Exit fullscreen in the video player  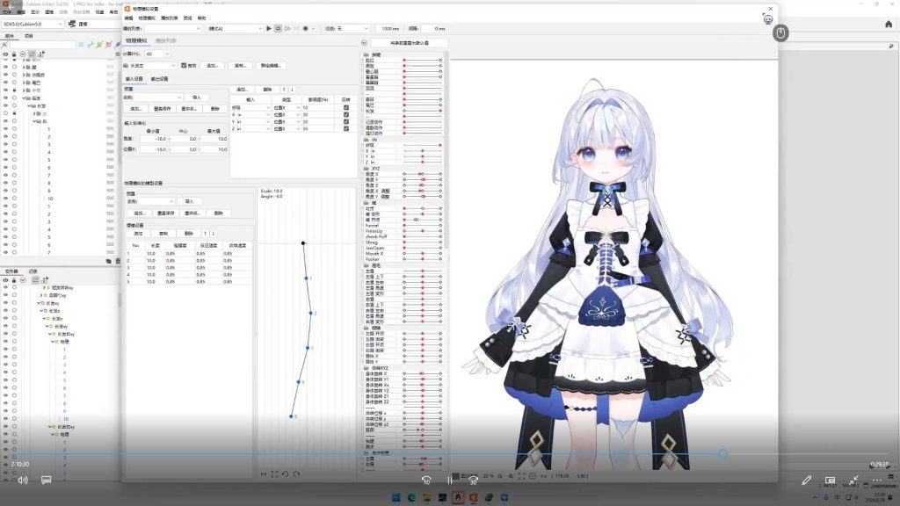853,480
